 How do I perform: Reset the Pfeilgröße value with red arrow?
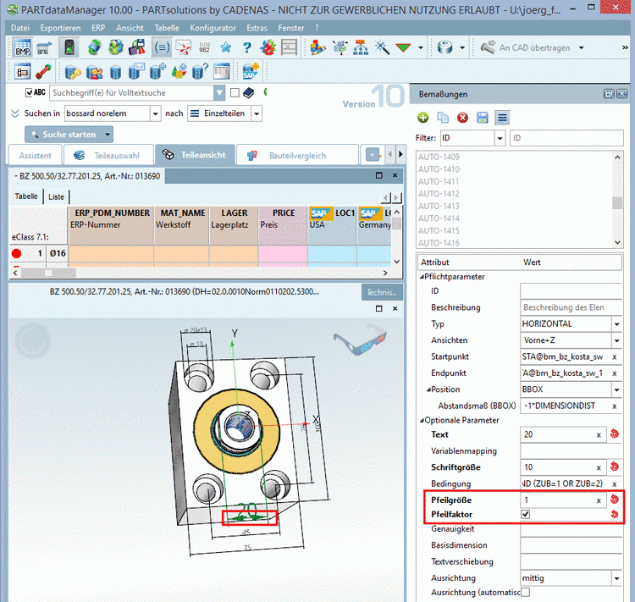(614, 500)
